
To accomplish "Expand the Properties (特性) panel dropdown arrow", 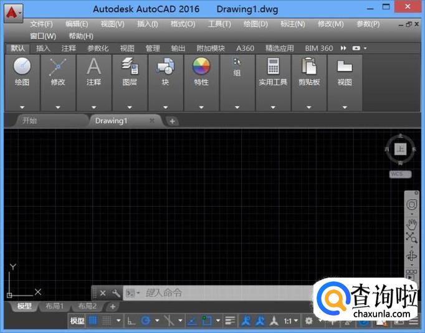I will pyautogui.click(x=201, y=107).
